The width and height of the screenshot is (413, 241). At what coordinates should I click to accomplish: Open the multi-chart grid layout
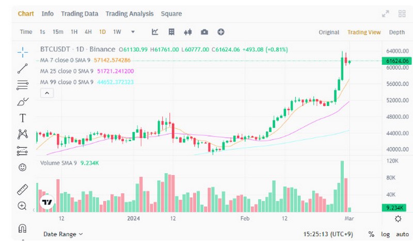click(402, 14)
